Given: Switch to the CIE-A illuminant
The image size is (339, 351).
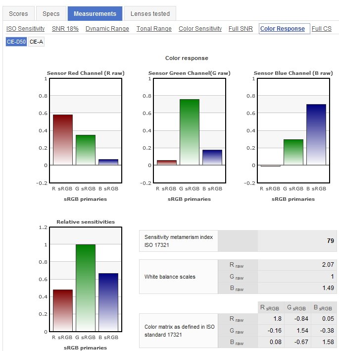Looking at the screenshot, I should tap(37, 42).
